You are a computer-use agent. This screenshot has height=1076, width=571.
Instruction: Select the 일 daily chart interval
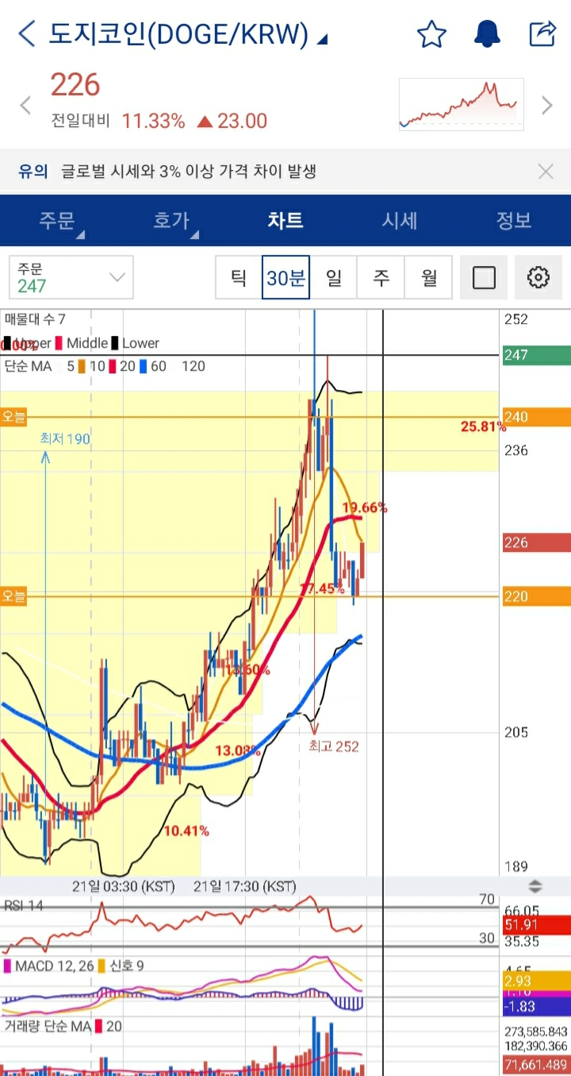point(334,277)
